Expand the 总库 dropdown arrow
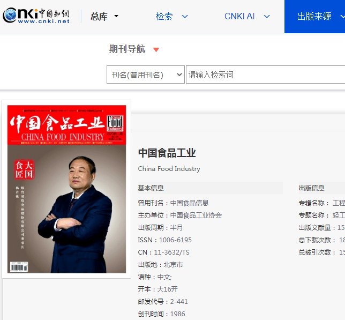Screen dimensions: 345x320 116,16
